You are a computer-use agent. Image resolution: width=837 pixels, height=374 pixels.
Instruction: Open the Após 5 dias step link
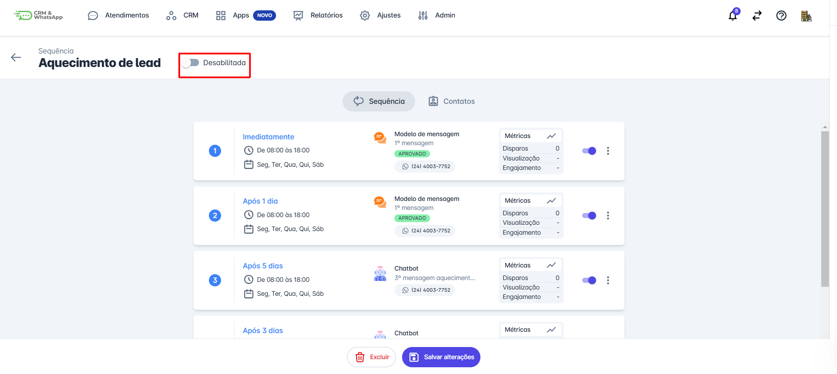[263, 266]
